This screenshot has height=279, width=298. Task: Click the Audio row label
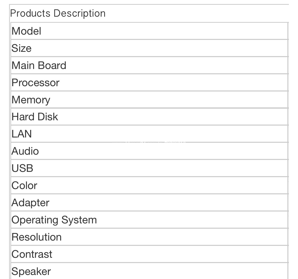(x=25, y=151)
